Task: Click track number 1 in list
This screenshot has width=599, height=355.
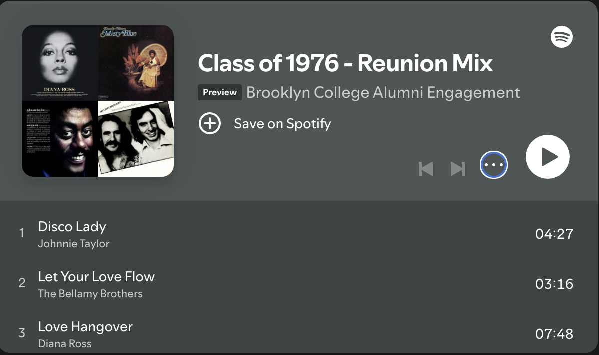Action: [21, 233]
